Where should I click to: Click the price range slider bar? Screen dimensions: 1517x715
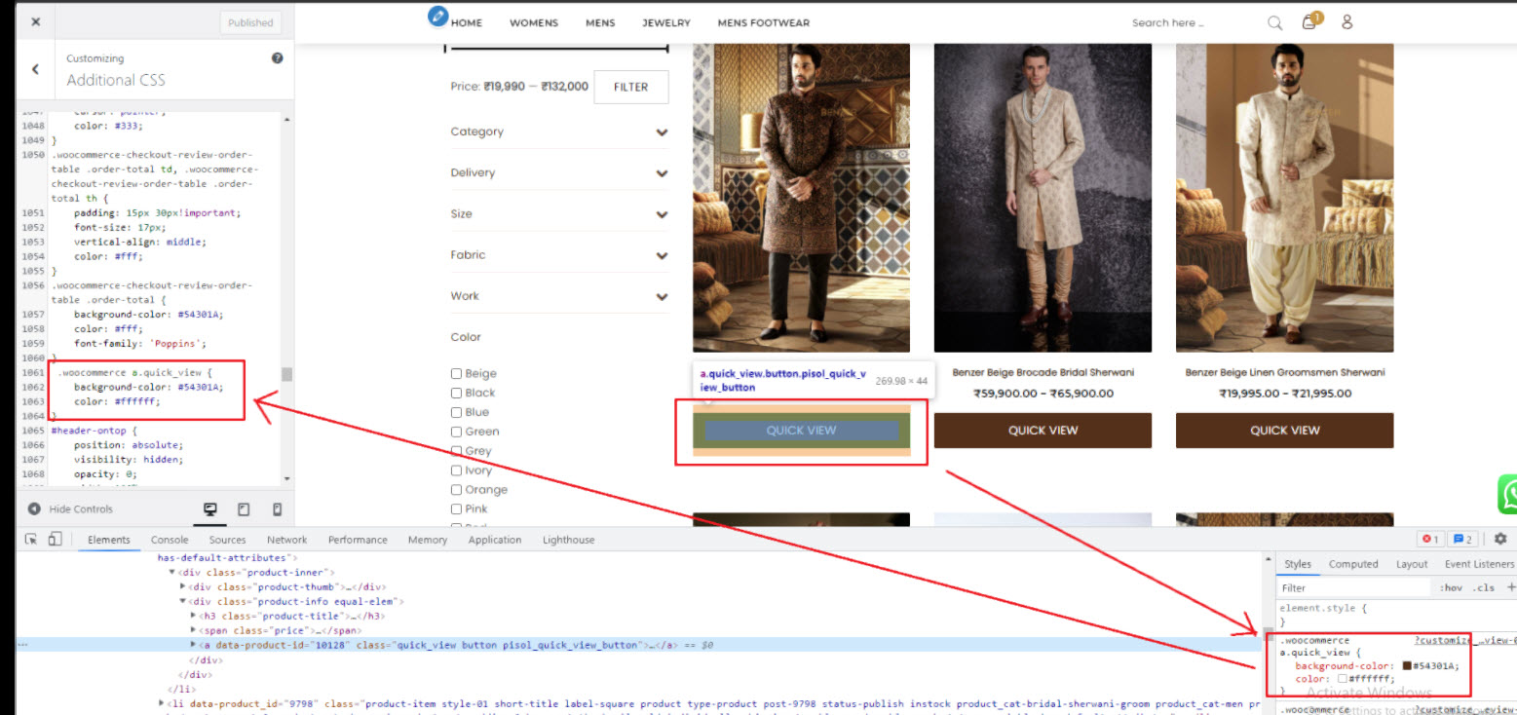click(556, 48)
